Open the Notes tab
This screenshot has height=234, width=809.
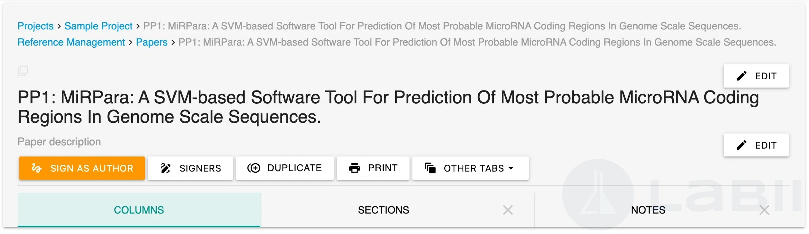(x=648, y=210)
